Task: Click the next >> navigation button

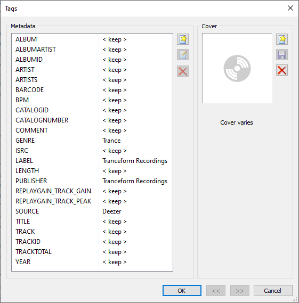Action: click(x=240, y=290)
